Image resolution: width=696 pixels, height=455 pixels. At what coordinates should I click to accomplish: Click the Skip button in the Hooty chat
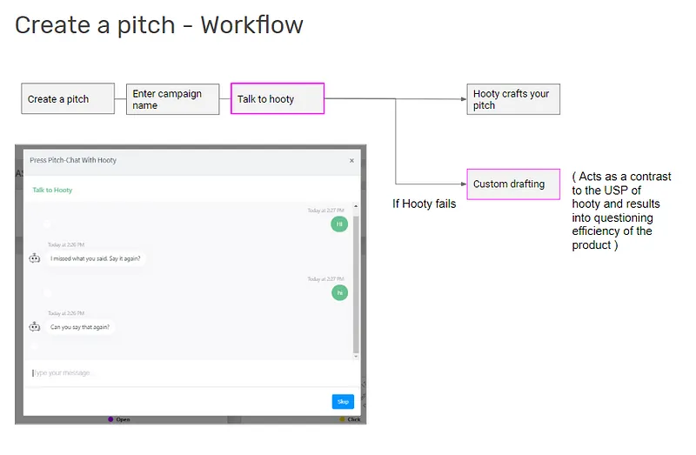click(x=343, y=401)
